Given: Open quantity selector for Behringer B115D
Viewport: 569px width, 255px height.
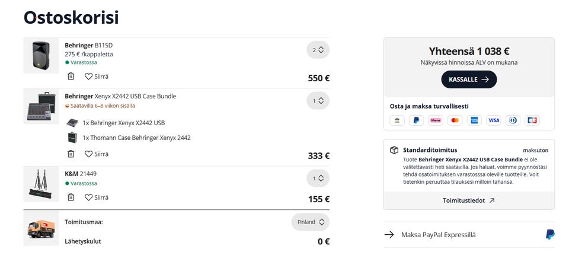Looking at the screenshot, I should click(x=318, y=50).
